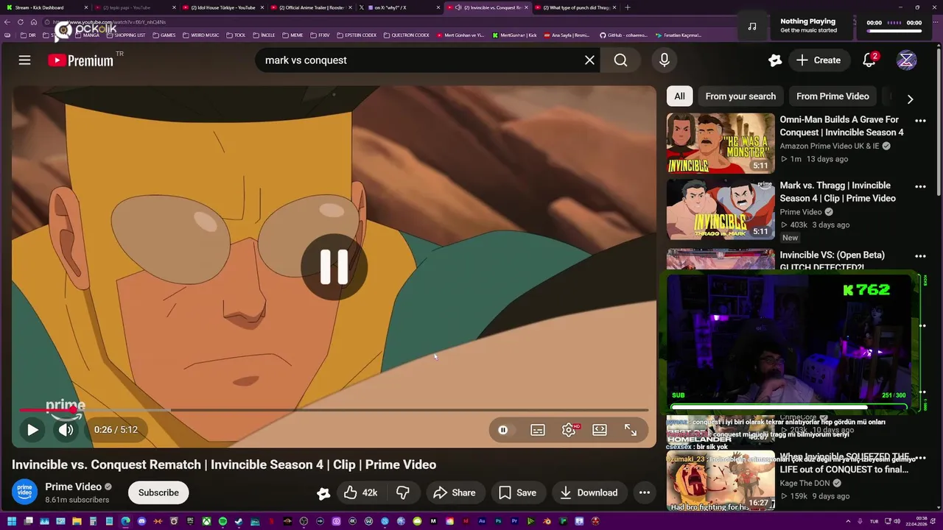The height and width of the screenshot is (530, 943).
Task: Download the video
Action: pos(589,492)
